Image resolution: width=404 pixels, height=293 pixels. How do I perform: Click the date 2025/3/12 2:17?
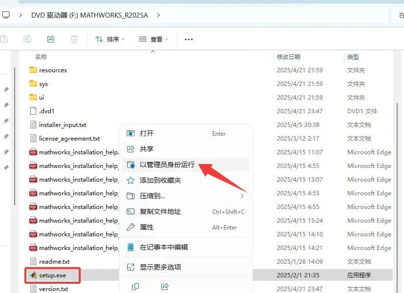(298, 138)
